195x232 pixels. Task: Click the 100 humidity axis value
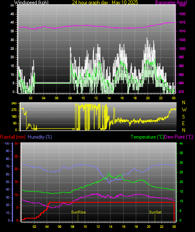coord(7,143)
